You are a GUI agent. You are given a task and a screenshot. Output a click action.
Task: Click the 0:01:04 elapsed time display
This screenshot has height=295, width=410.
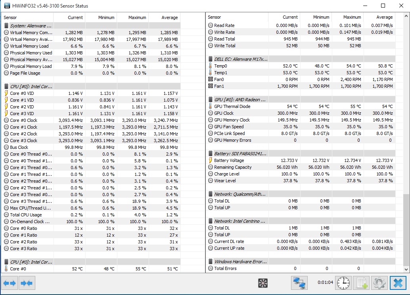tap(325, 282)
